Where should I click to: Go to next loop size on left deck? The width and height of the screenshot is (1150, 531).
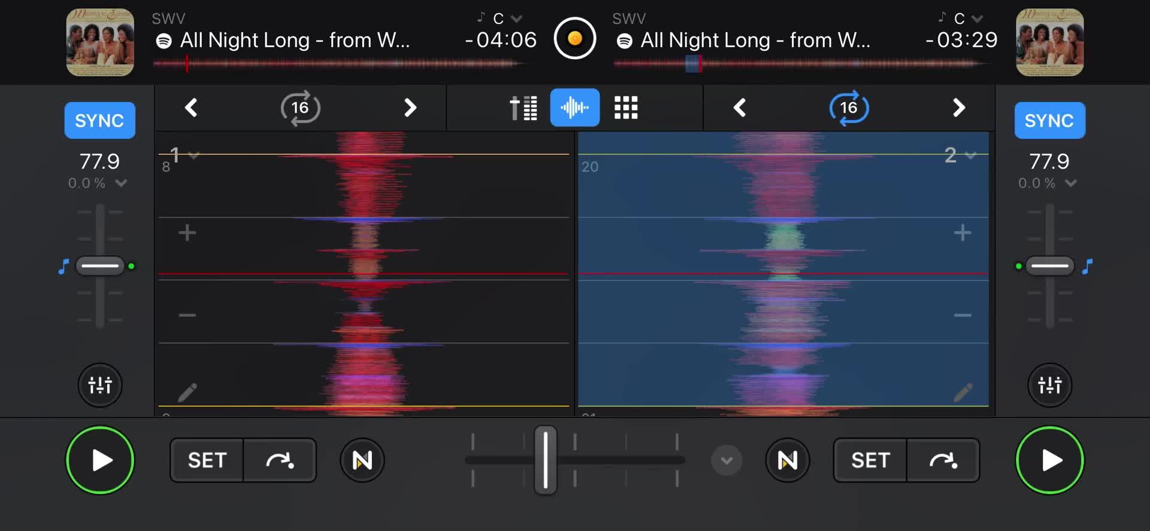pos(410,108)
